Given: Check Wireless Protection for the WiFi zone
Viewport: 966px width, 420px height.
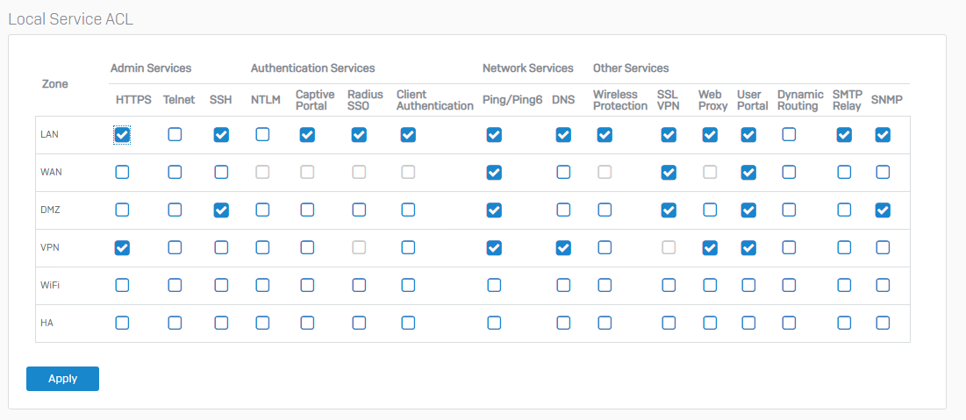Looking at the screenshot, I should (605, 285).
